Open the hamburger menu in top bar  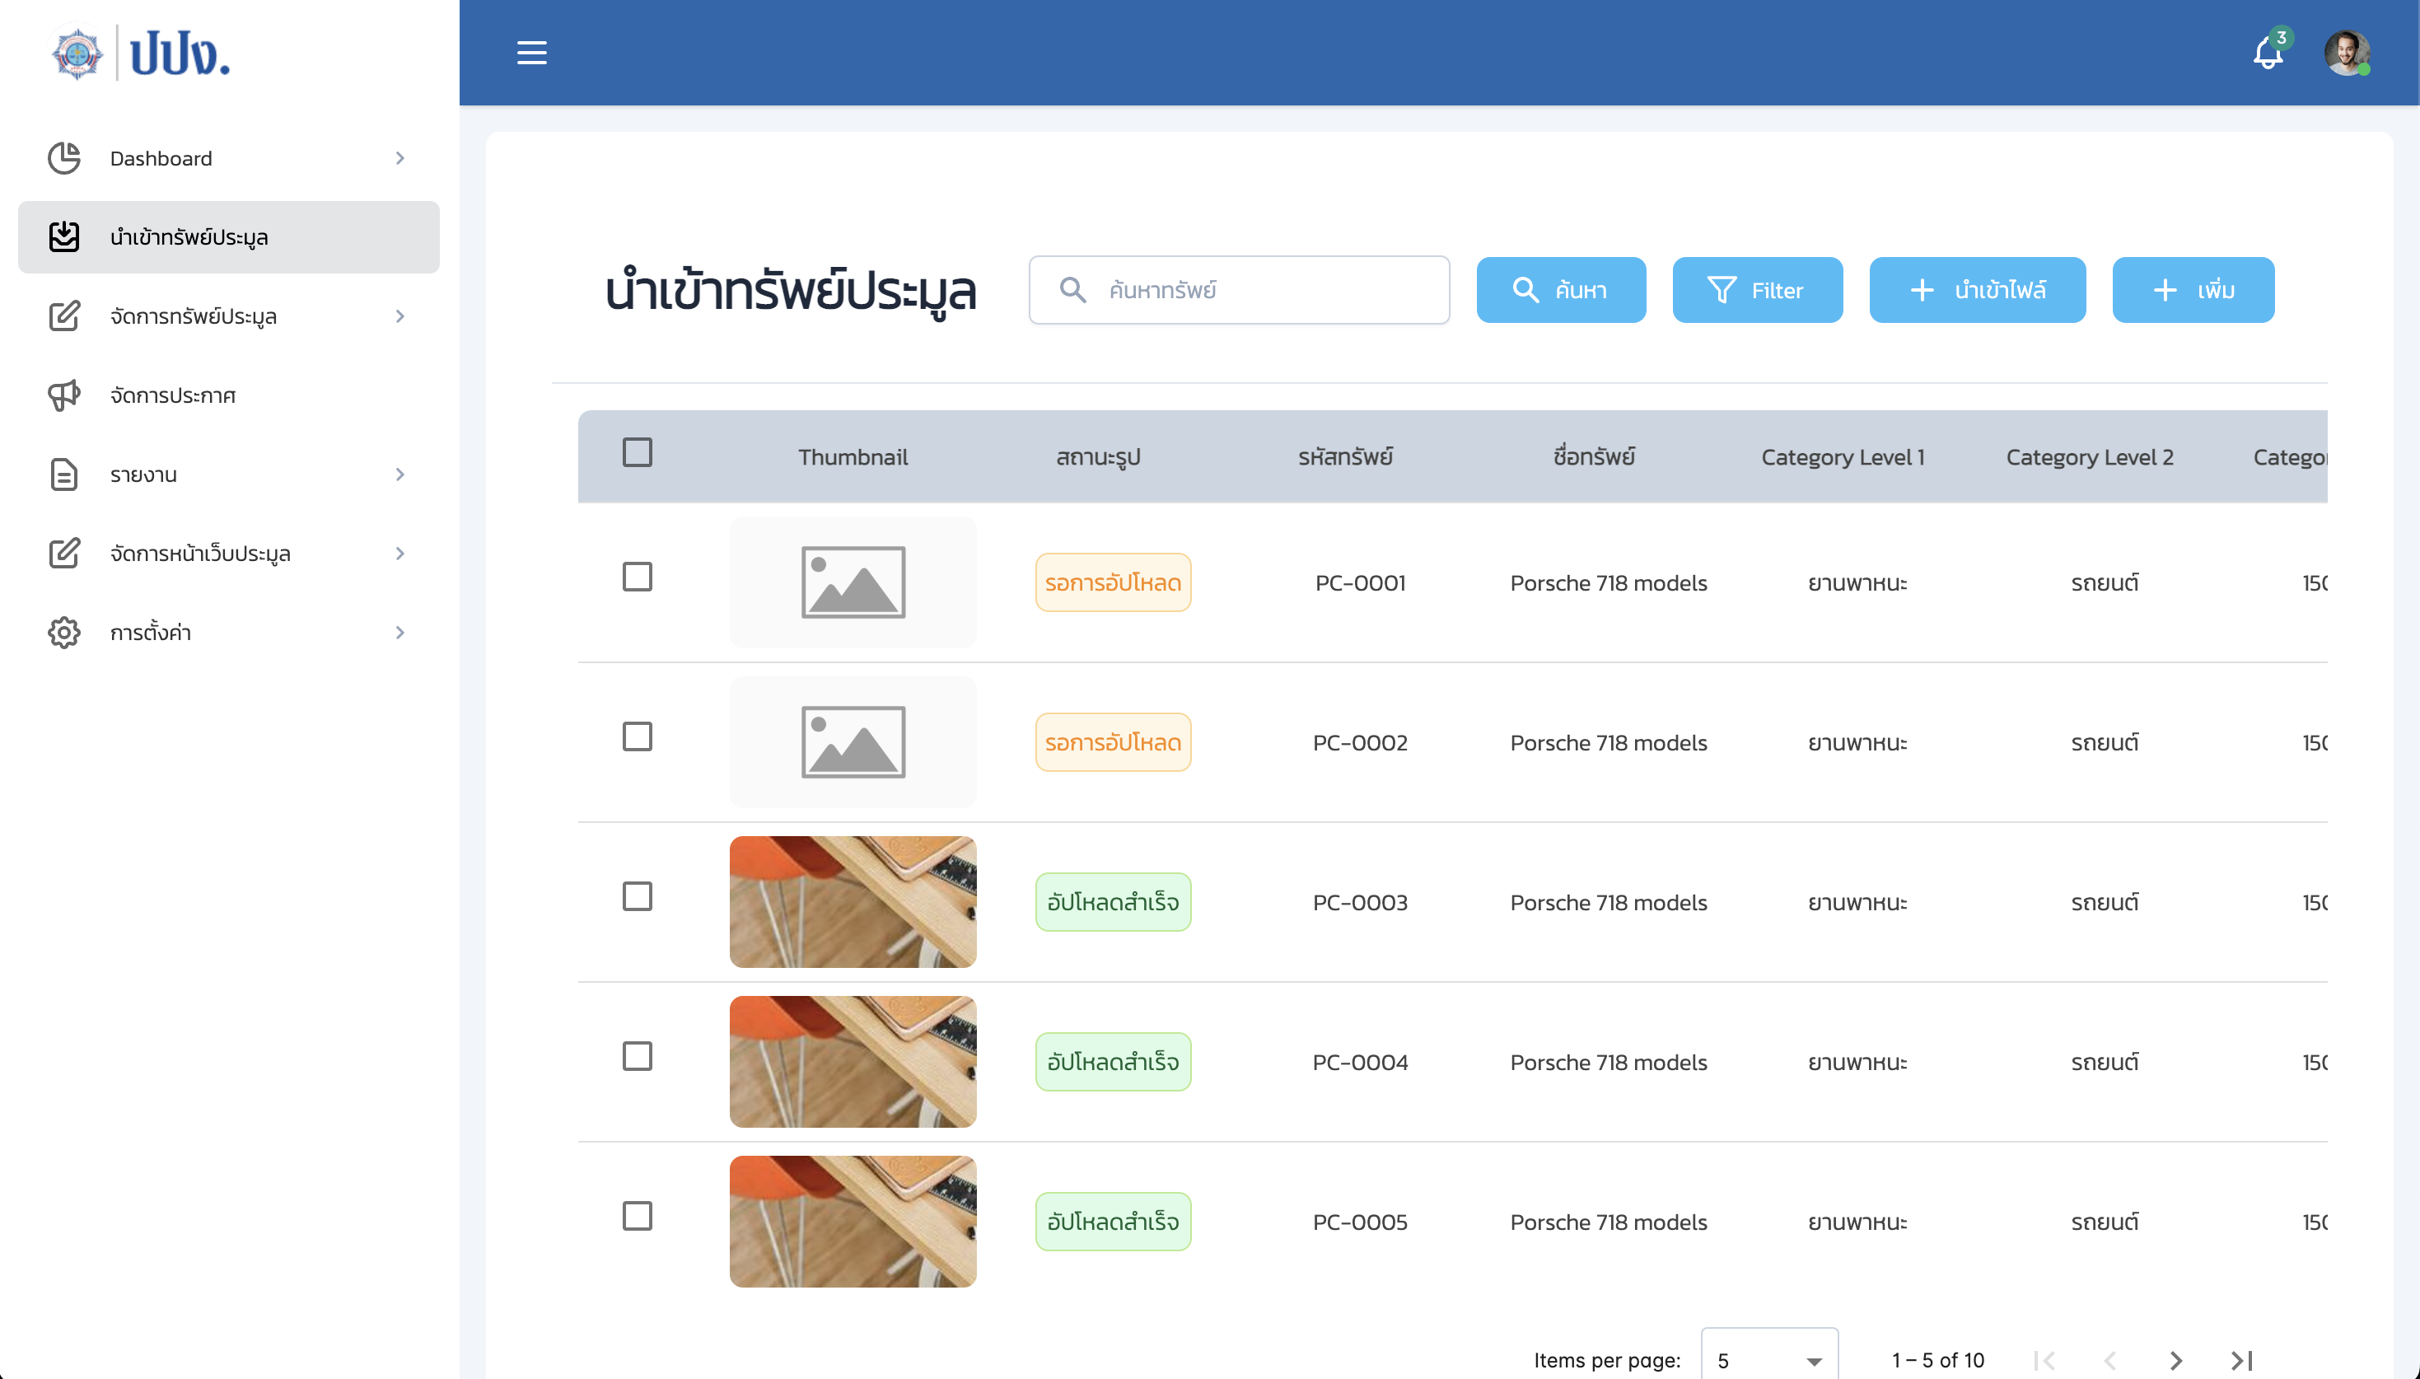[531, 52]
